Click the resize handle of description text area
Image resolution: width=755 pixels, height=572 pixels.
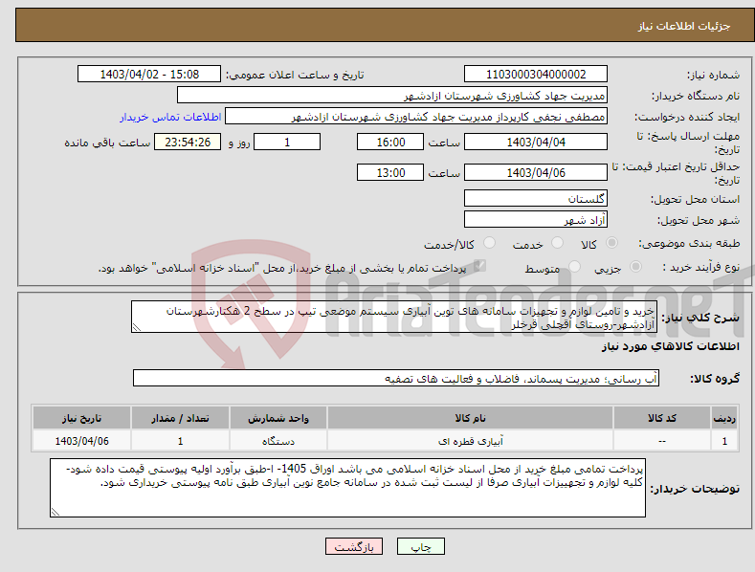coord(137,327)
